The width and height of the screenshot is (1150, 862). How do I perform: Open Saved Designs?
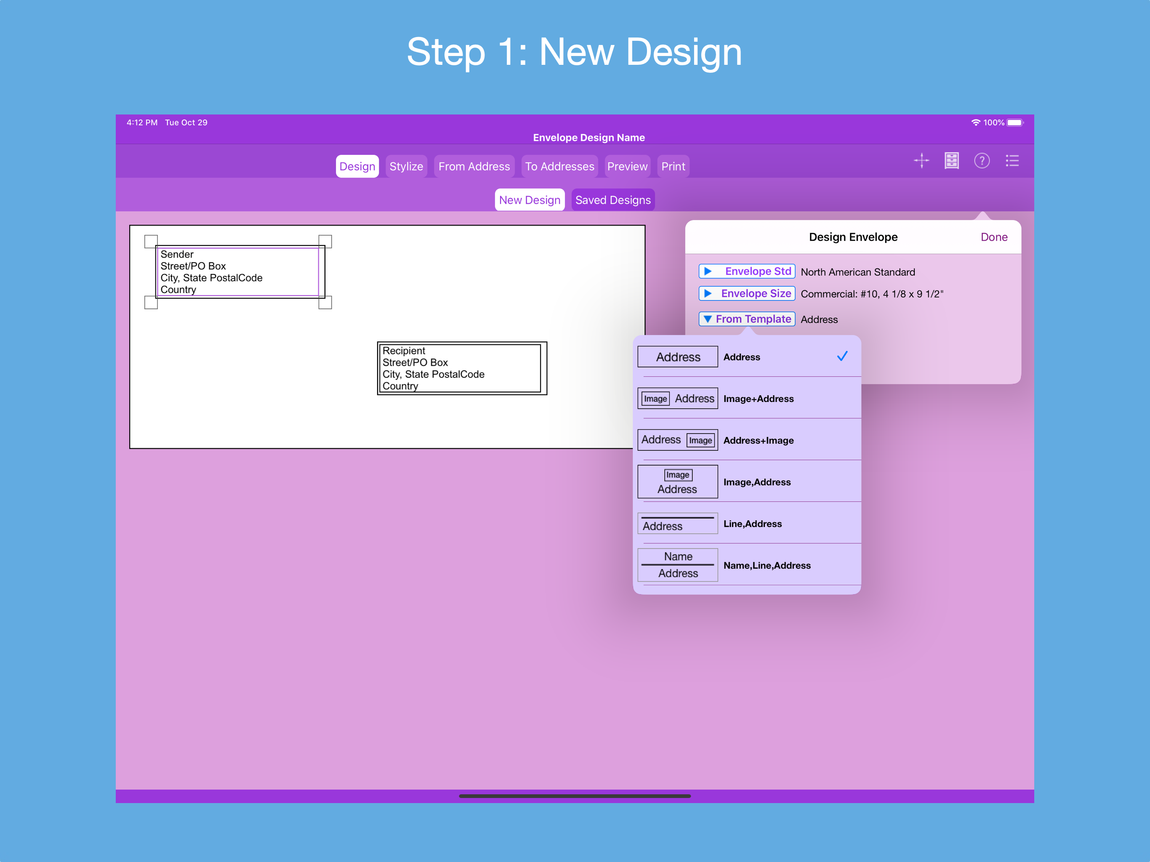(x=613, y=200)
